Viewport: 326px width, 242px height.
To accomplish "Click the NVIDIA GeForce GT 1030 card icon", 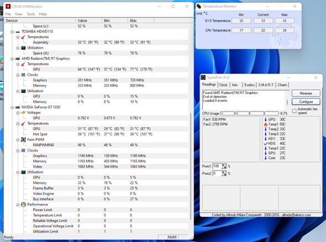I will tap(18, 107).
